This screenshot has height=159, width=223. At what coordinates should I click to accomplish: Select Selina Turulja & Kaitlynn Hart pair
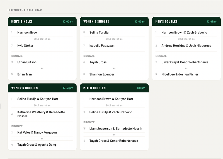38,99
